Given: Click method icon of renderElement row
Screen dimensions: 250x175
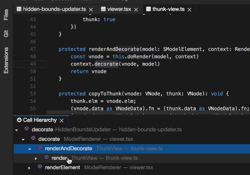Looking at the screenshot, I should click(40, 166).
